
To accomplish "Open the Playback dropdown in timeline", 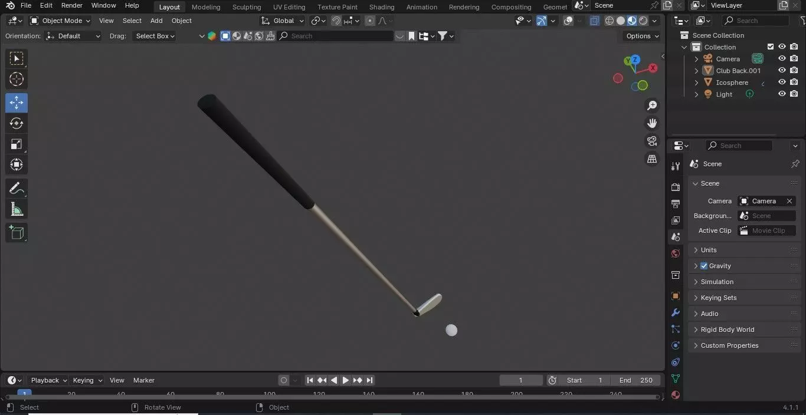I will pos(48,380).
